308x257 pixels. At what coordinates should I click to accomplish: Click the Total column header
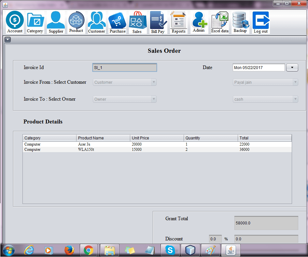pos(265,138)
